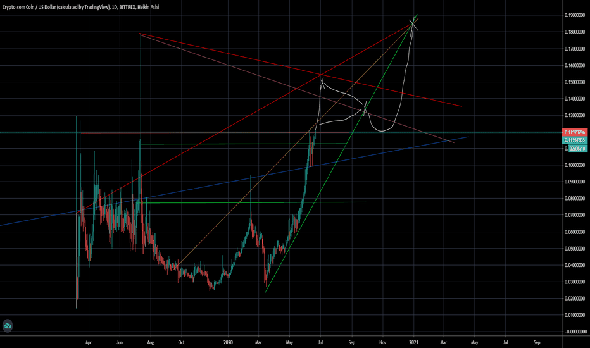This screenshot has height=348, width=590.
Task: Click the 0.05000000 price axis label
Action: pyautogui.click(x=575, y=249)
